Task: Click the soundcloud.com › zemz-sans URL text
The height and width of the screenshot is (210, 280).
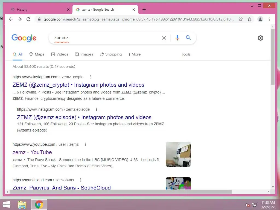Action: pos(43,180)
